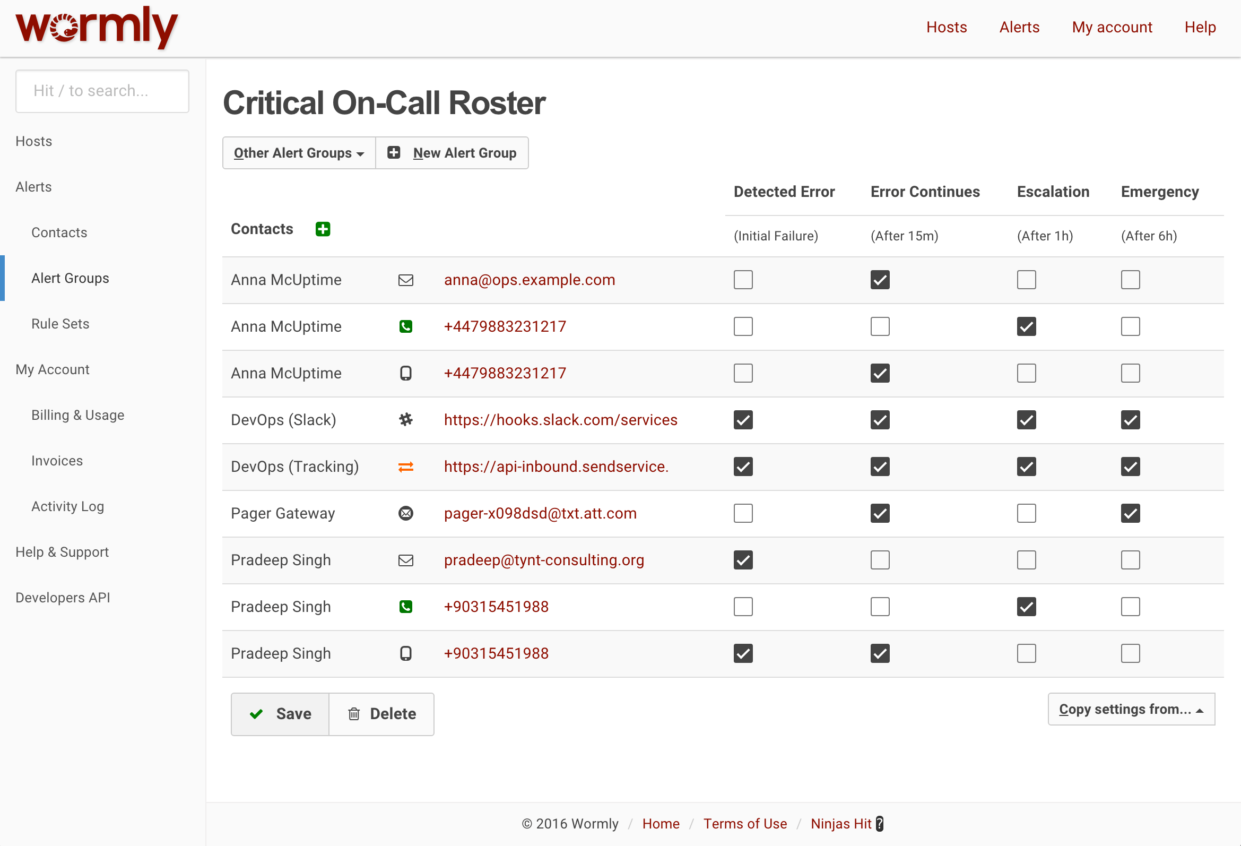Open the Other Alert Groups dropdown
Viewport: 1241px width, 846px height.
click(299, 153)
